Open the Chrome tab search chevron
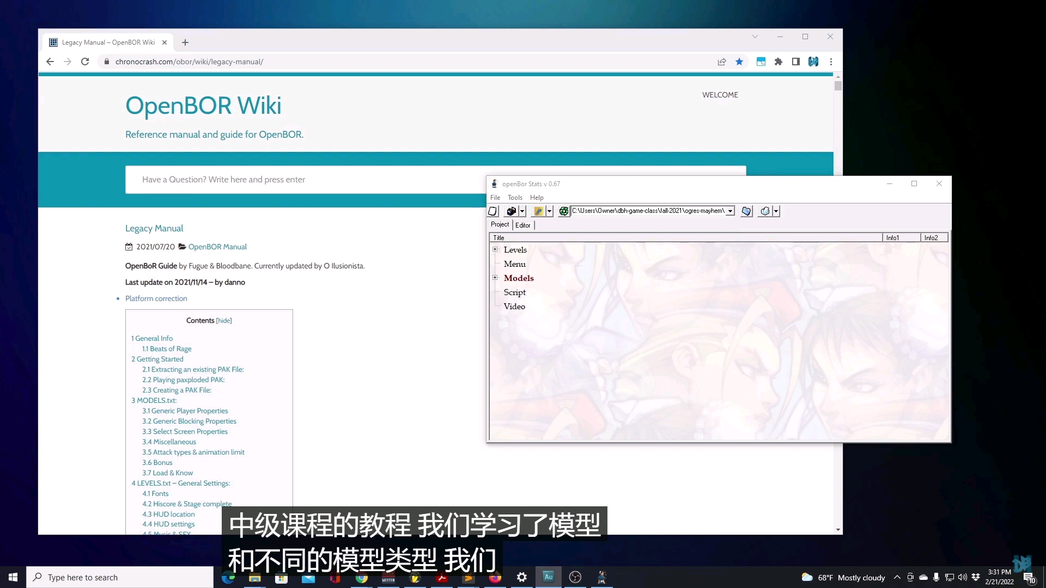Screen dimensions: 1046x588 pos(755,36)
